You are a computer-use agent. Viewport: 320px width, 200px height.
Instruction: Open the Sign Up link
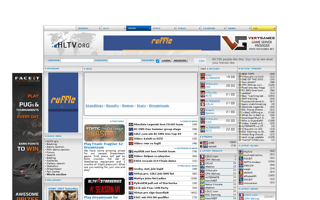pos(250,59)
